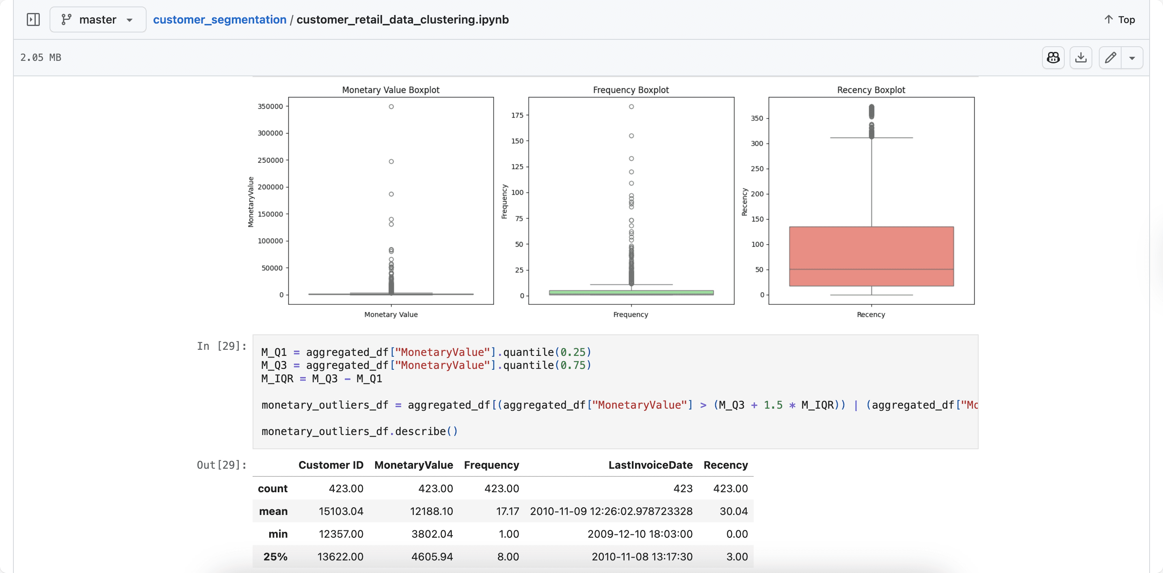
Task: Open Copilot chat icon for this file
Action: 1053,57
